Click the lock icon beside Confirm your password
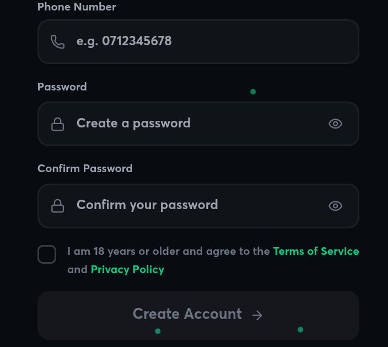The height and width of the screenshot is (347, 388). tap(58, 206)
